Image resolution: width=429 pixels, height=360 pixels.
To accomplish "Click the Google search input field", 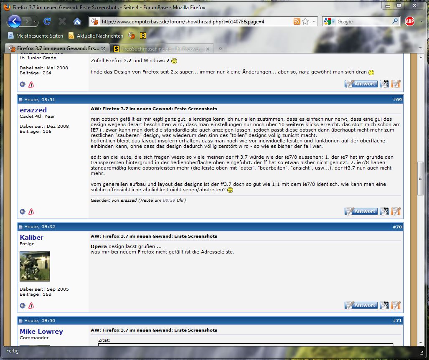I will click(x=363, y=22).
